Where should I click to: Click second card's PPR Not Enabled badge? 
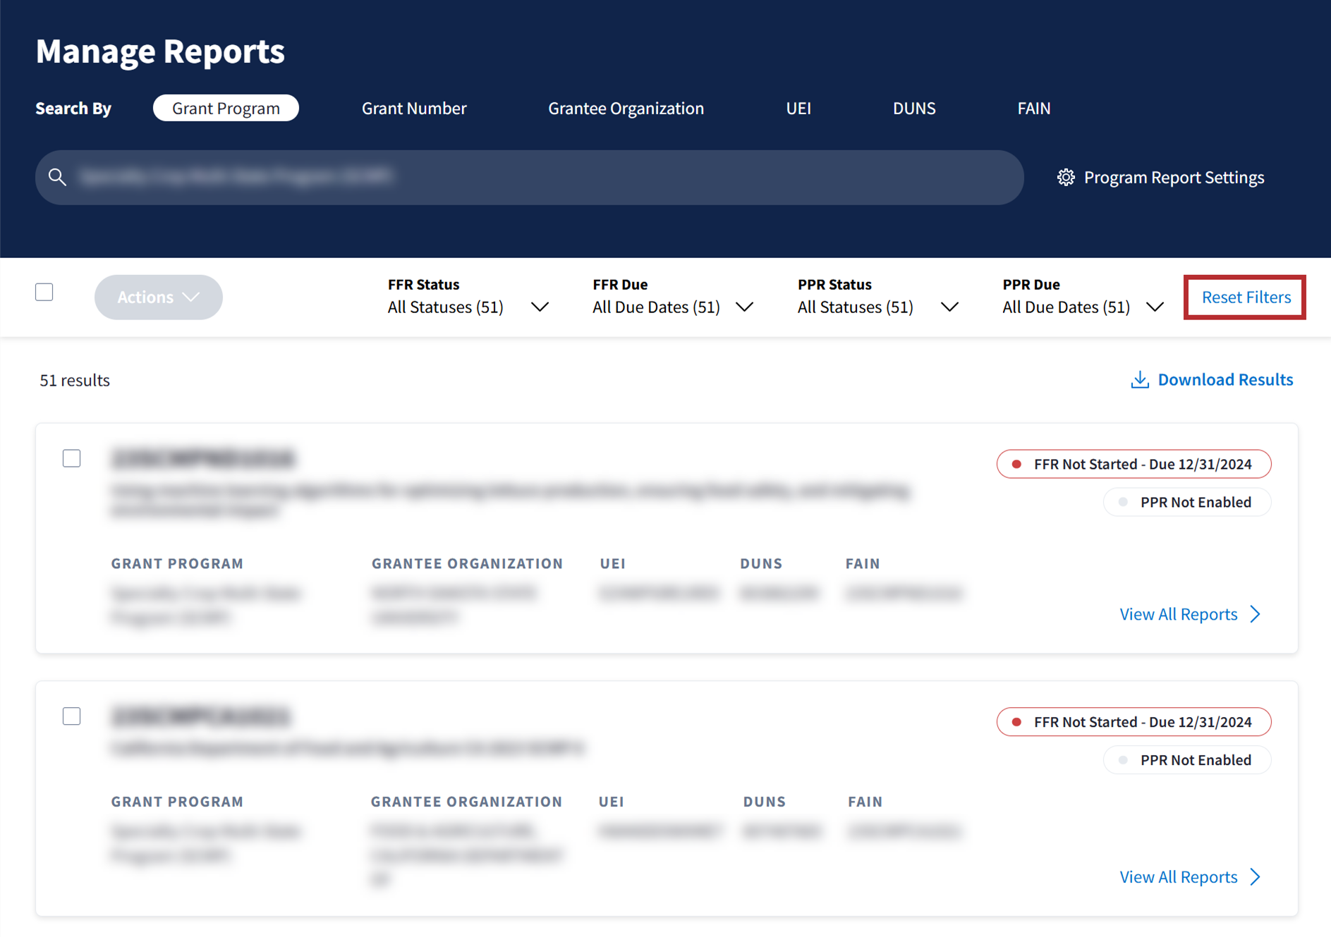(1186, 760)
